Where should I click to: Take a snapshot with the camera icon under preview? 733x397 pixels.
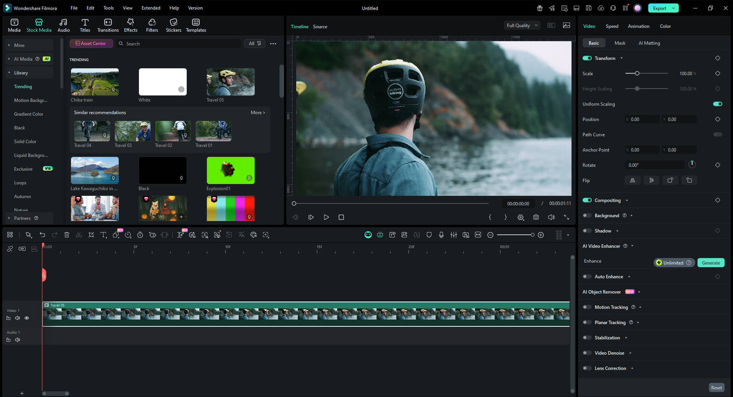pos(536,217)
